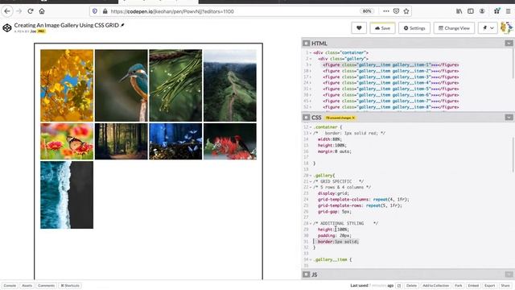This screenshot has height=290, width=515.
Task: Fold the .gallery__item rule at line 34
Action: tap(311, 259)
